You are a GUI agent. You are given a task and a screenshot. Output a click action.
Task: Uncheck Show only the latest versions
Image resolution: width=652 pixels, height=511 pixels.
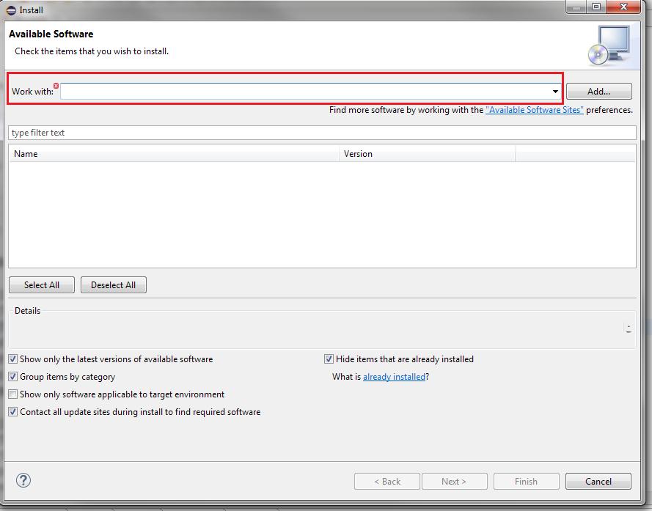click(x=13, y=359)
